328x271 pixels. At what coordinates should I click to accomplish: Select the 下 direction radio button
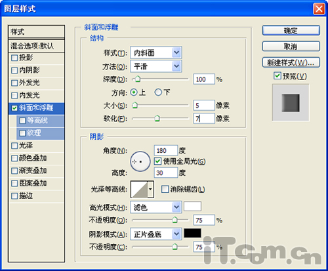[158, 93]
